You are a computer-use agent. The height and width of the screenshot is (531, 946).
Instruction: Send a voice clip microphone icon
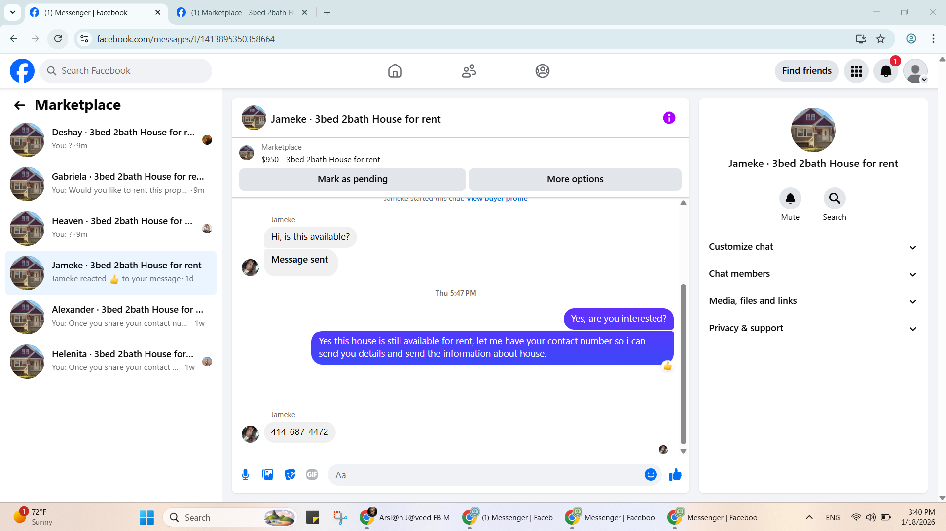pos(245,474)
